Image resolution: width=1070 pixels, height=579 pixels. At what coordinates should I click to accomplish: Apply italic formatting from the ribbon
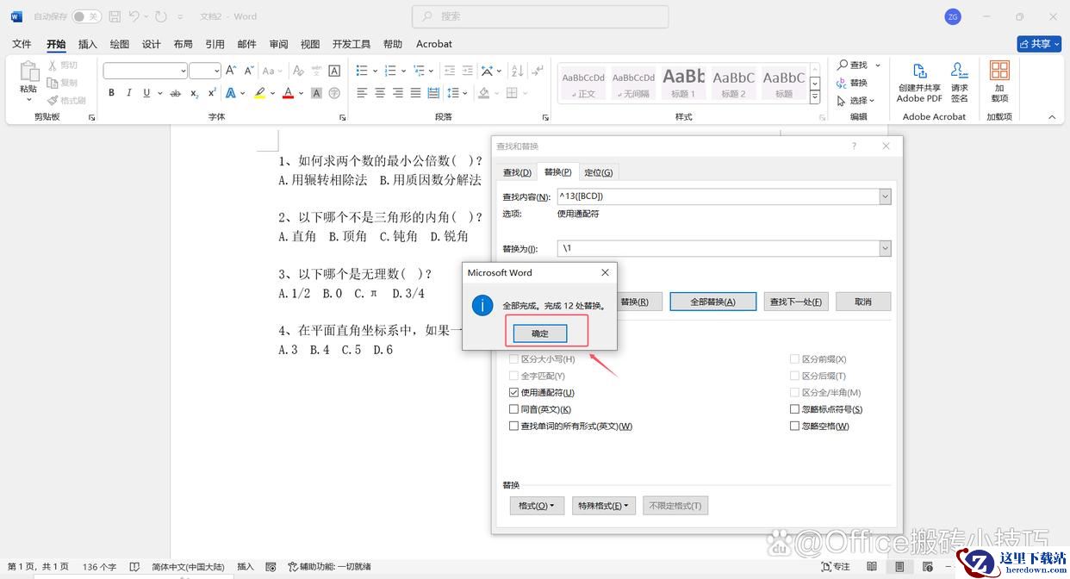pyautogui.click(x=129, y=93)
